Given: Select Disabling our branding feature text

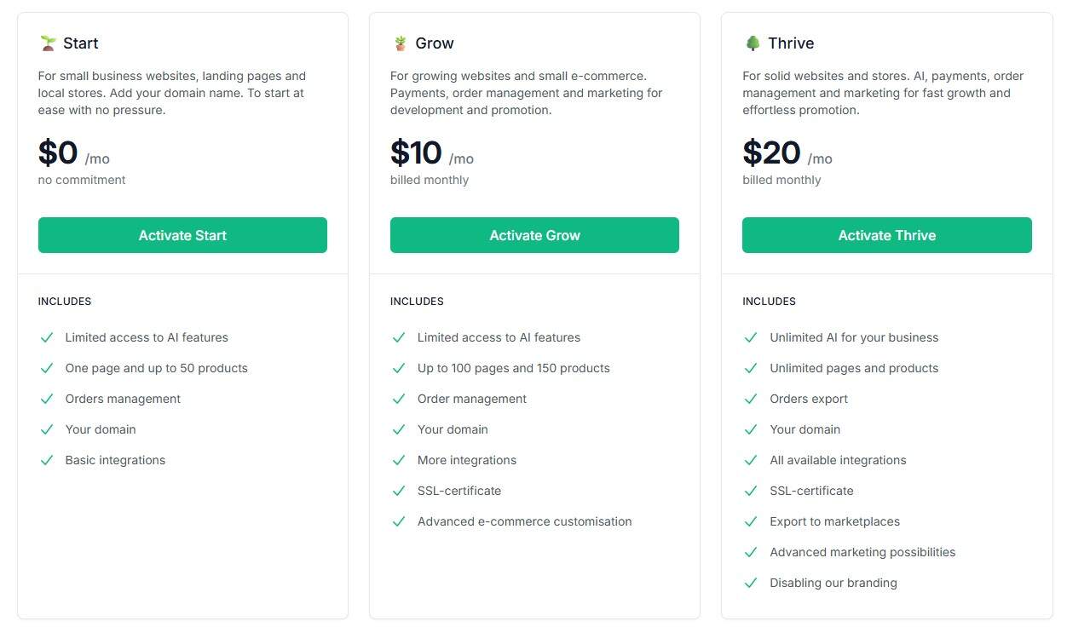Looking at the screenshot, I should [833, 583].
